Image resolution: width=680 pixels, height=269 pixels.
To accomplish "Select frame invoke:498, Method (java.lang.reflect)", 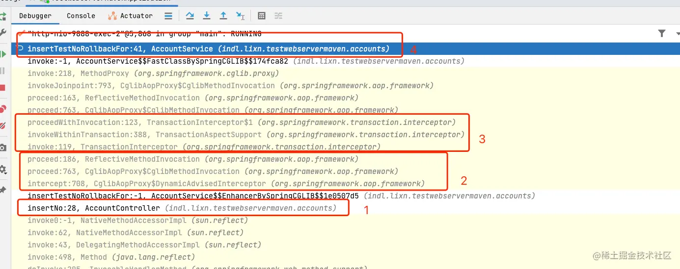I will 346,257.
